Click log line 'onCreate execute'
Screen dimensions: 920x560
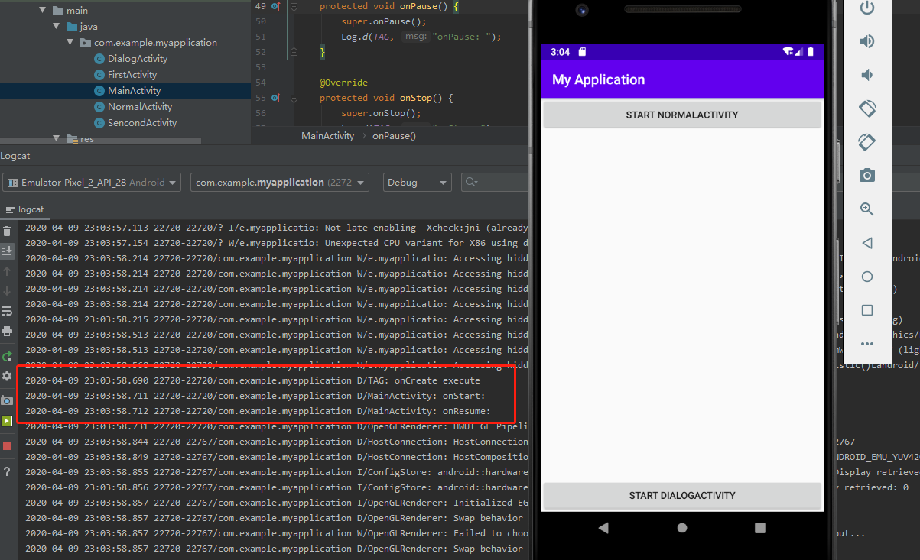(x=252, y=380)
